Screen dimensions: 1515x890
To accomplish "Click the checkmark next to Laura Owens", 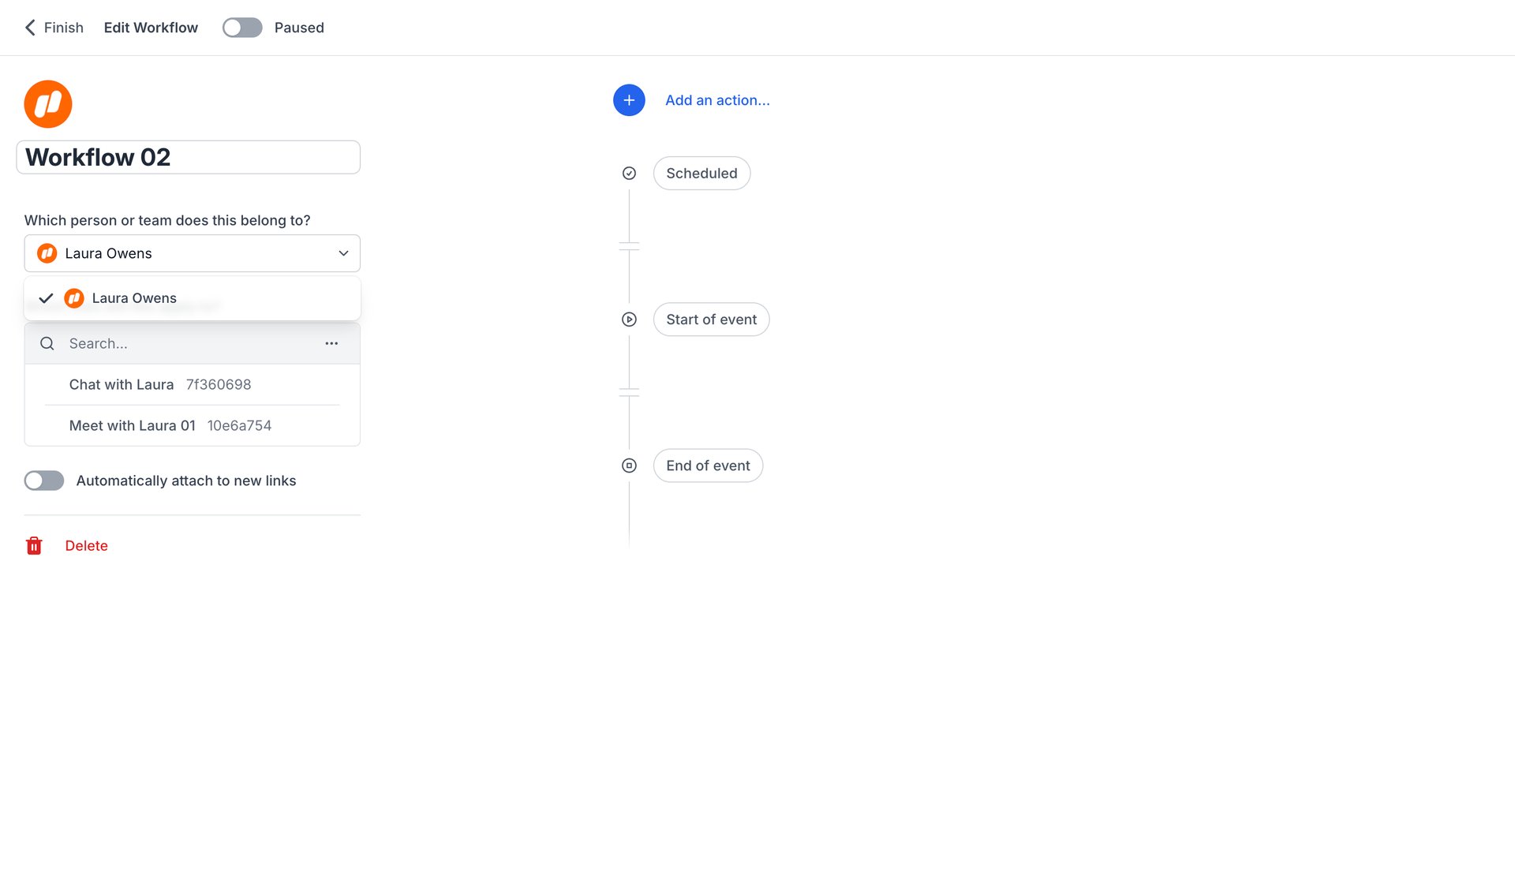I will pyautogui.click(x=47, y=297).
